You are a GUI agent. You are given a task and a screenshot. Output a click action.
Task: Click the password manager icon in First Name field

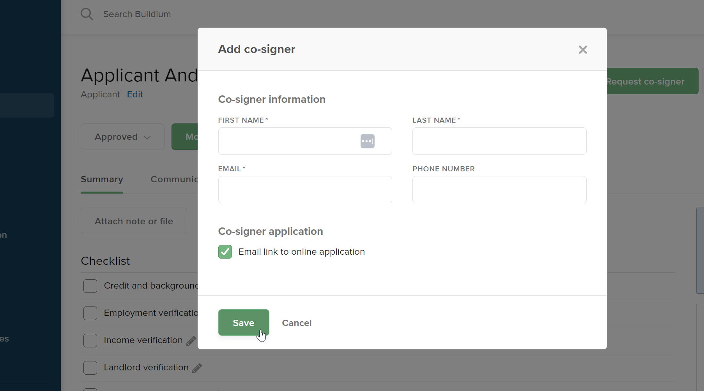point(368,141)
